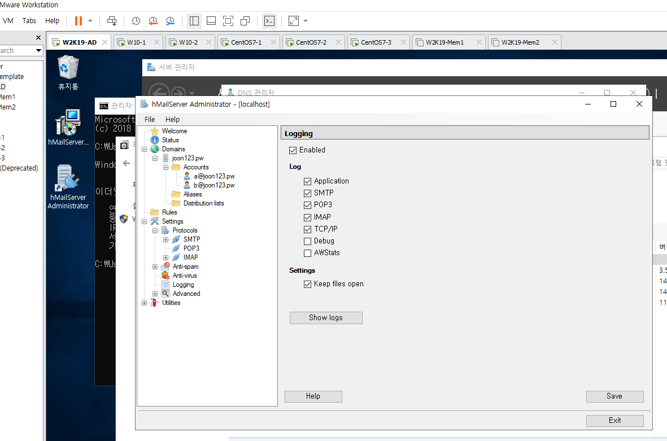Viewport: 667px width, 441px height.
Task: Open the VM menu
Action: 8,21
